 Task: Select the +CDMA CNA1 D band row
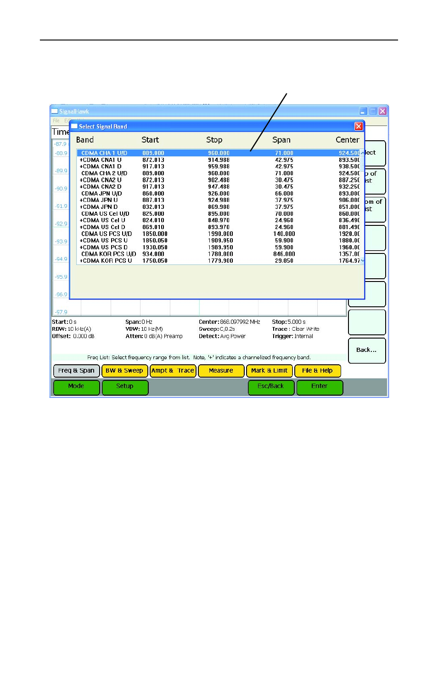pyautogui.click(x=219, y=167)
